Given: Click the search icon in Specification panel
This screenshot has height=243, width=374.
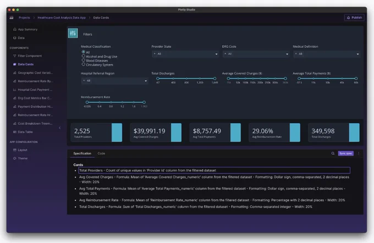Looking at the screenshot, I should (333, 153).
